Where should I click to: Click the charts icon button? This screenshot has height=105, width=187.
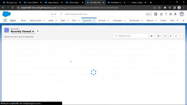click(x=176, y=36)
